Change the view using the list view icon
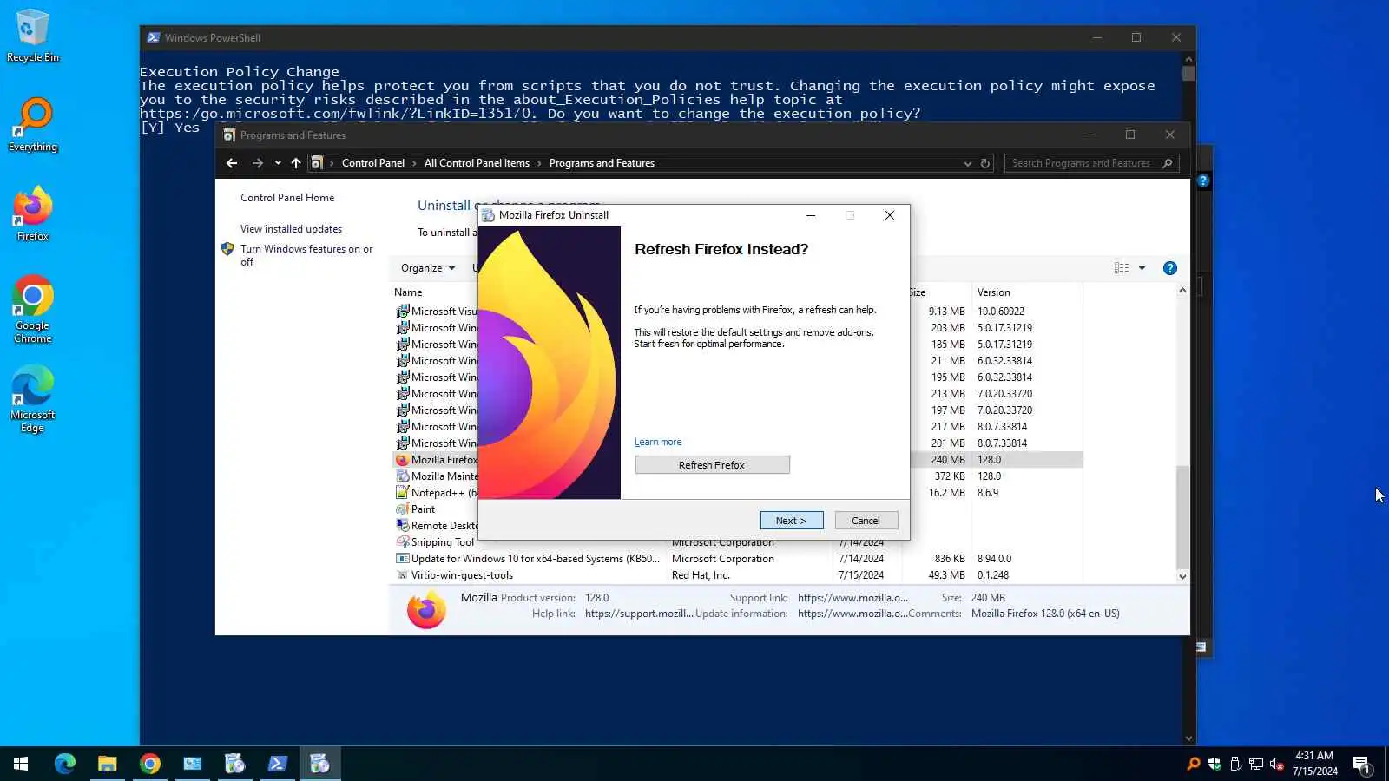Viewport: 1389px width, 781px height. pyautogui.click(x=1122, y=268)
